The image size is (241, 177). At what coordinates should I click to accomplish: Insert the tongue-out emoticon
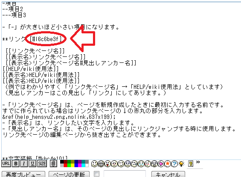tap(107, 164)
